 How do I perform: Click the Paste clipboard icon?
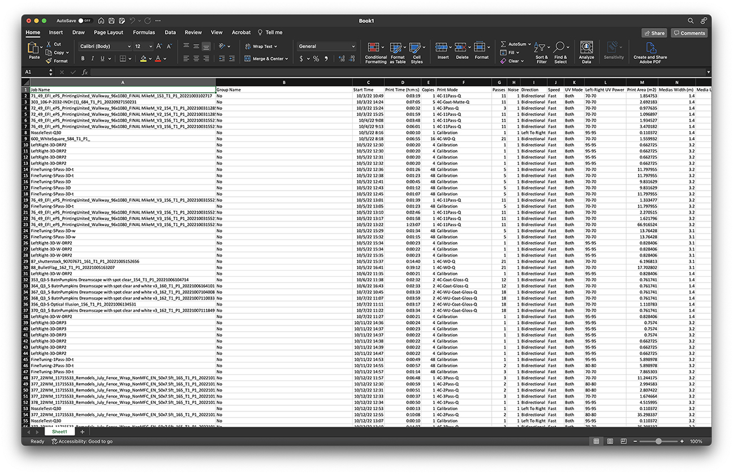[34, 49]
